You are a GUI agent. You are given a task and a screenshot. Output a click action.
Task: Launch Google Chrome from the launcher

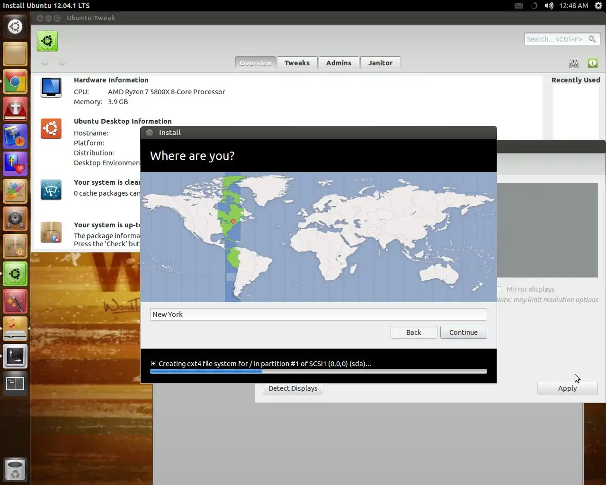coord(15,81)
